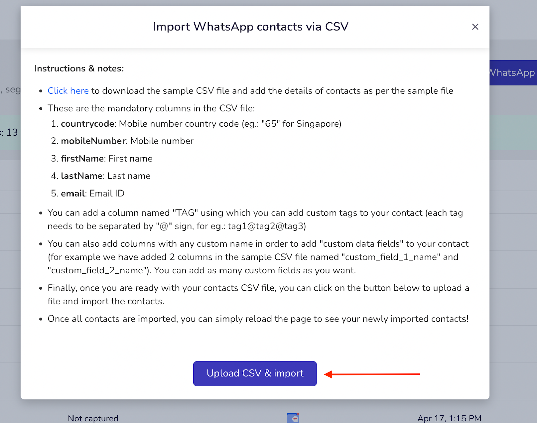Screen dimensions: 537x423
Task: Click the 'Apr 17, 1:15 PM' timestamp
Action: 449,418
